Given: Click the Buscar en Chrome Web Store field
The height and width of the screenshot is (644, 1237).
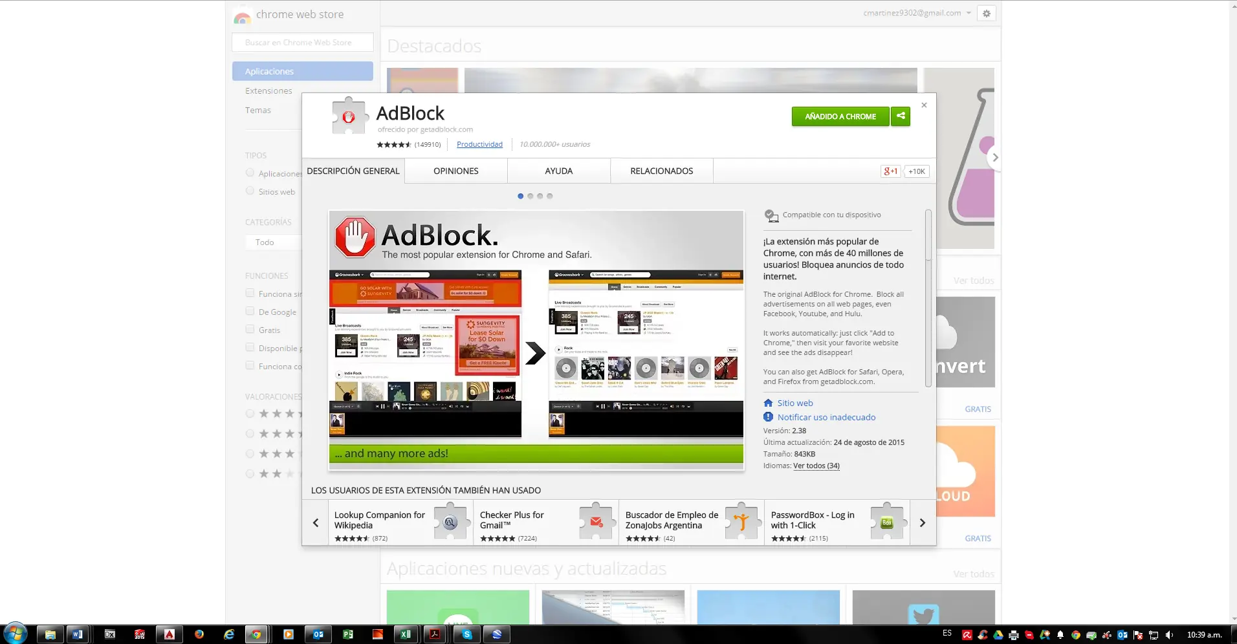Looking at the screenshot, I should pyautogui.click(x=303, y=42).
